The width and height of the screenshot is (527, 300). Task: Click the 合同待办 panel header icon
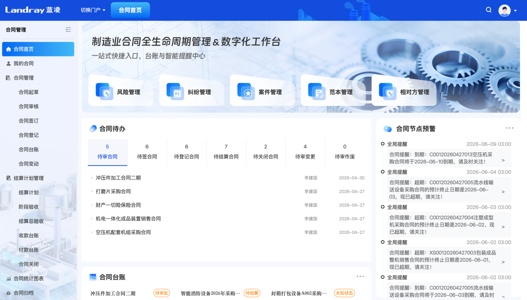[93, 129]
